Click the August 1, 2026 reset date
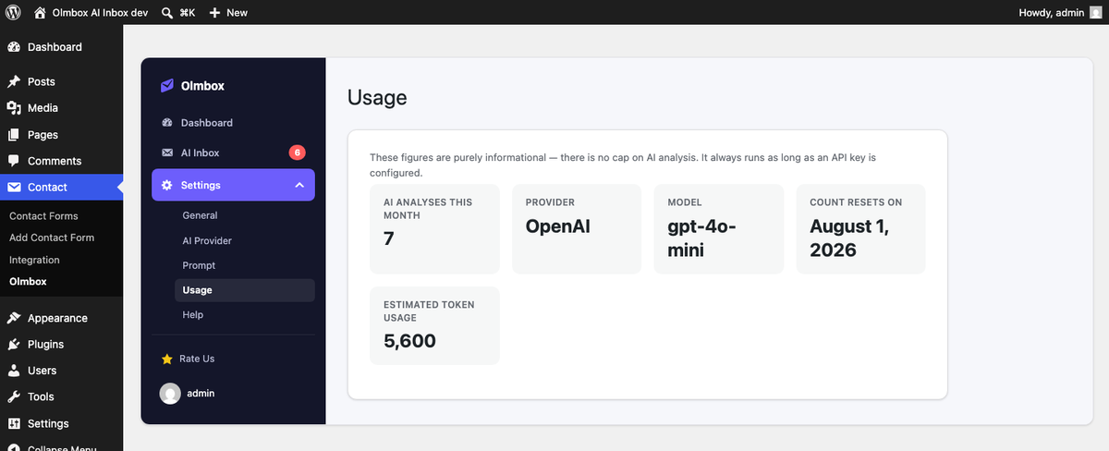The height and width of the screenshot is (451, 1109). pos(849,238)
